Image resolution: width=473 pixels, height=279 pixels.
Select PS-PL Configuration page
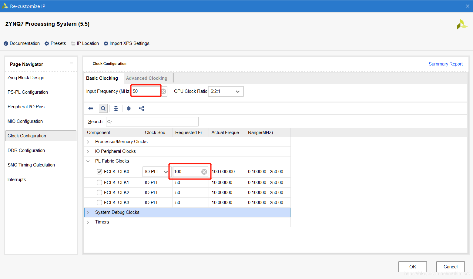point(41,92)
